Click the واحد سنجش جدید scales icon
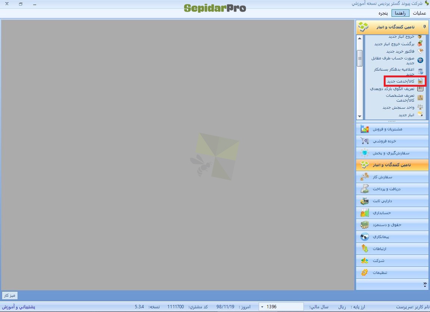This screenshot has width=430, height=312. tap(420, 107)
